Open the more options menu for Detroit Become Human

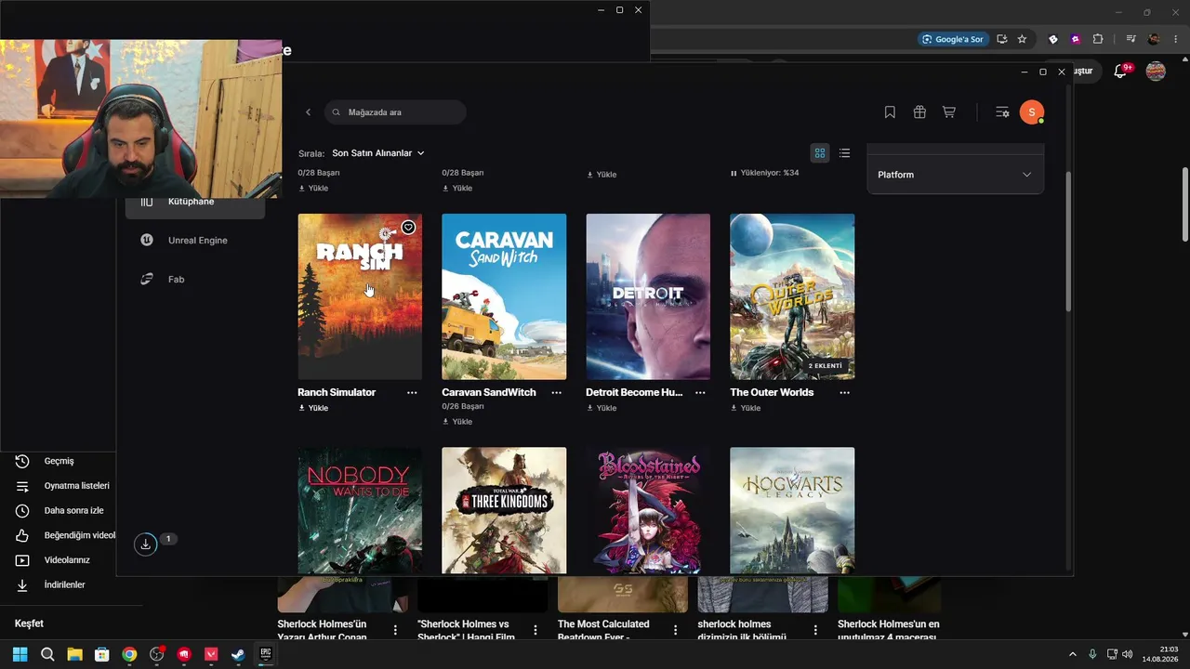(700, 393)
